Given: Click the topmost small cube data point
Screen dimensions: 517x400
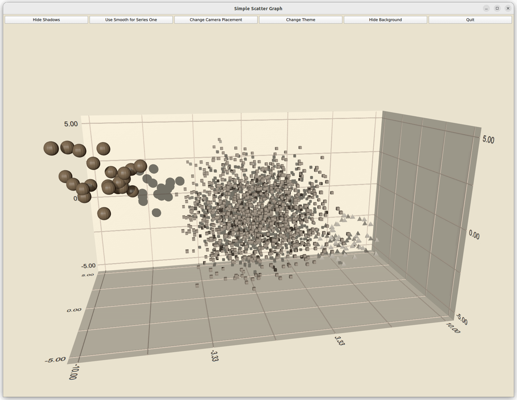Looking at the screenshot, I should [x=219, y=140].
